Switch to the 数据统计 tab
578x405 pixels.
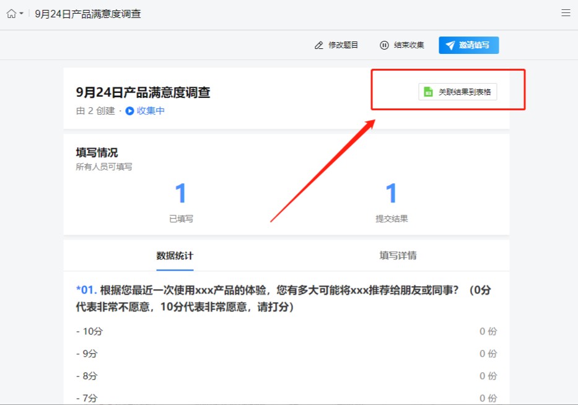(175, 255)
